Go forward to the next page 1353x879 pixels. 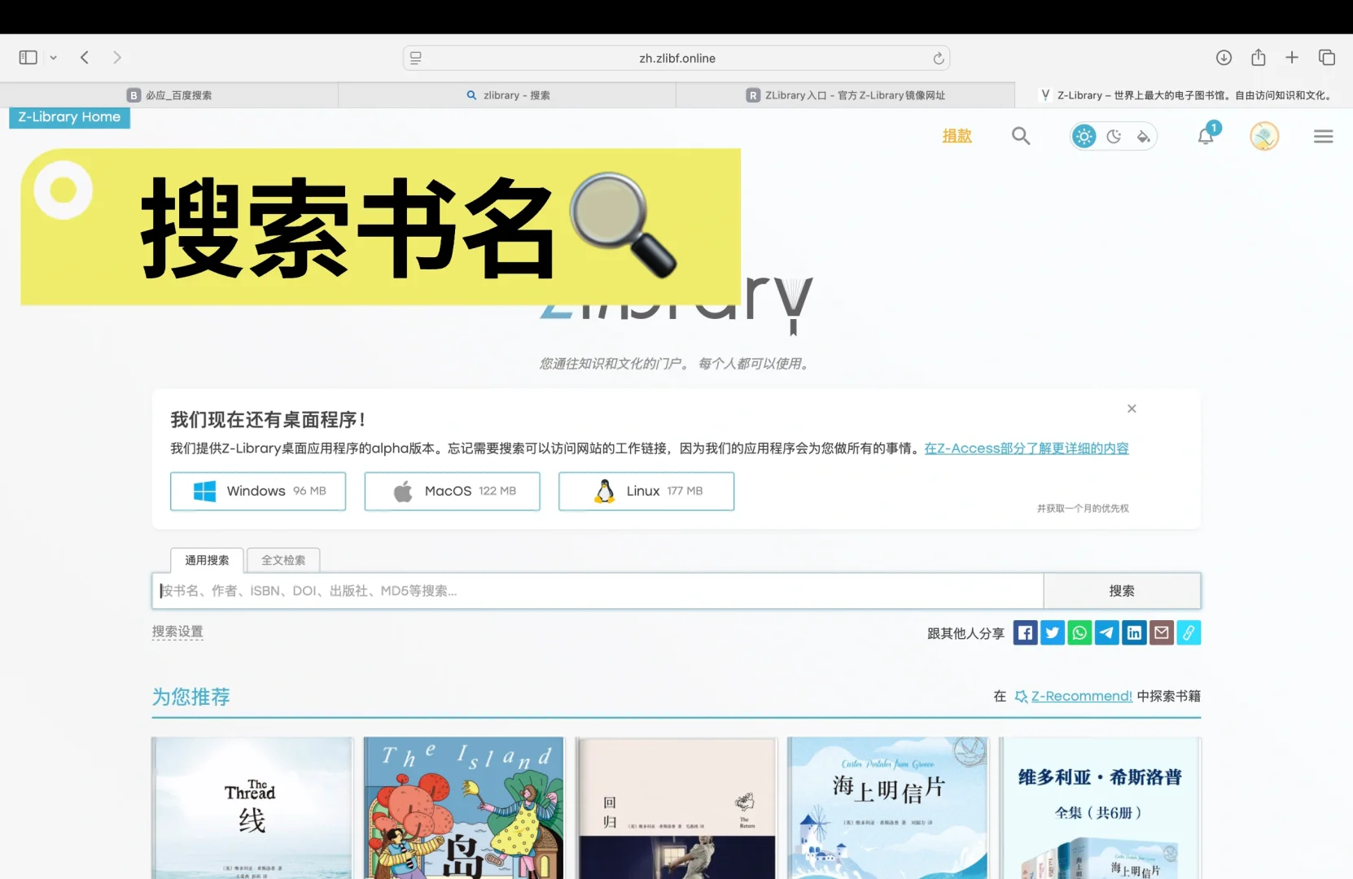point(117,58)
